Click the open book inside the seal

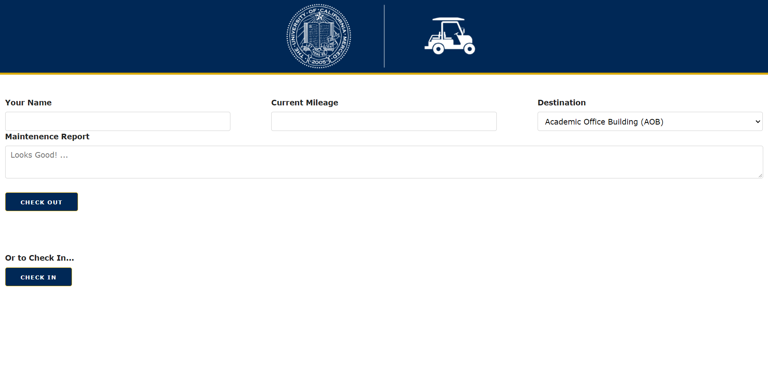click(318, 33)
